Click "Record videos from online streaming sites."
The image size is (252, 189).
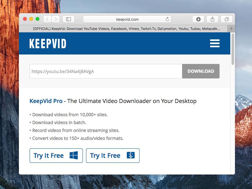pyautogui.click(x=76, y=130)
